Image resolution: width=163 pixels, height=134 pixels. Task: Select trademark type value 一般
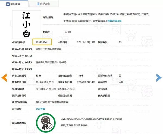(x=121, y=82)
